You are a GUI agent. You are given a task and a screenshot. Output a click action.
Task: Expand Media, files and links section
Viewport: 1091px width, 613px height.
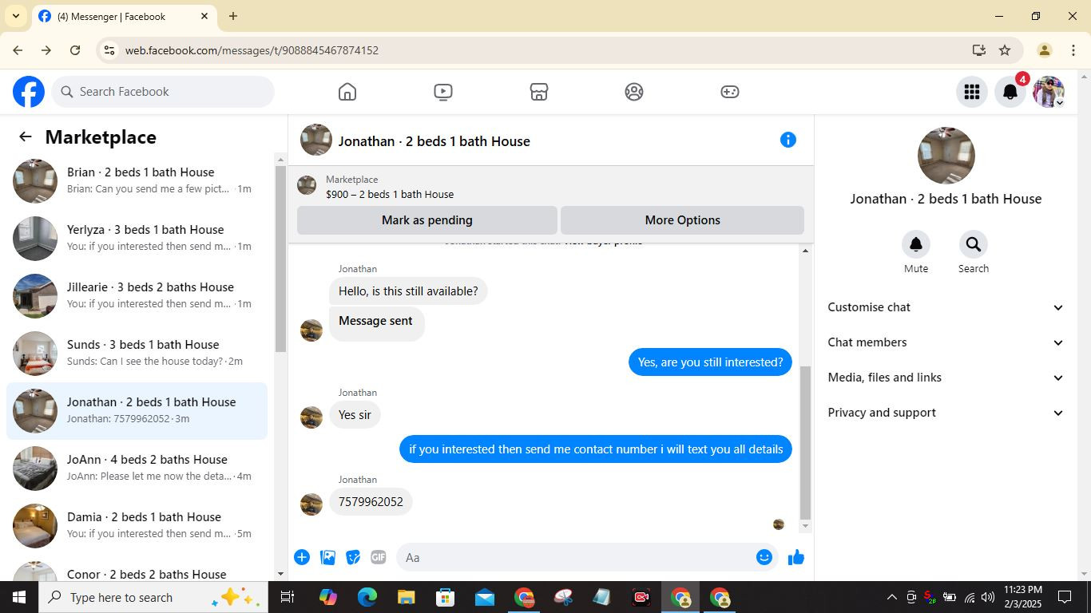point(946,378)
